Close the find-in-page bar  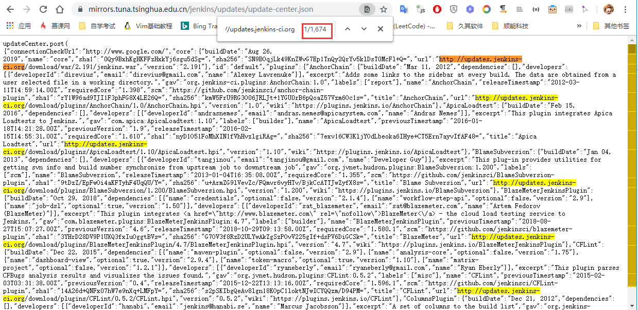[381, 29]
